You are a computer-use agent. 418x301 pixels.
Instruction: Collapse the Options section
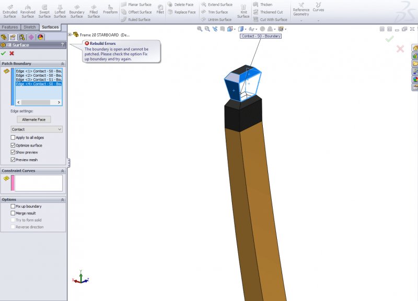coord(62,200)
